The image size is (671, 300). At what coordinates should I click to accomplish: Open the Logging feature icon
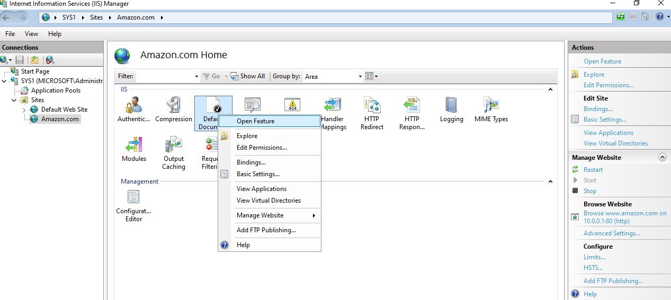coord(451,110)
